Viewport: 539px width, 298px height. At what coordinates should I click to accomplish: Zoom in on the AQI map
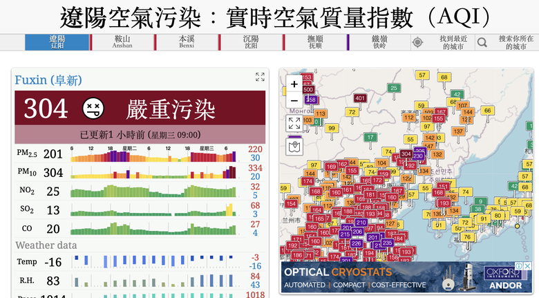[294, 84]
